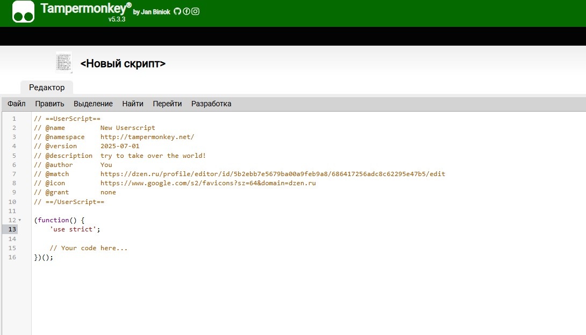
Task: Click the <Новый скрипт> script title
Action: coord(123,63)
